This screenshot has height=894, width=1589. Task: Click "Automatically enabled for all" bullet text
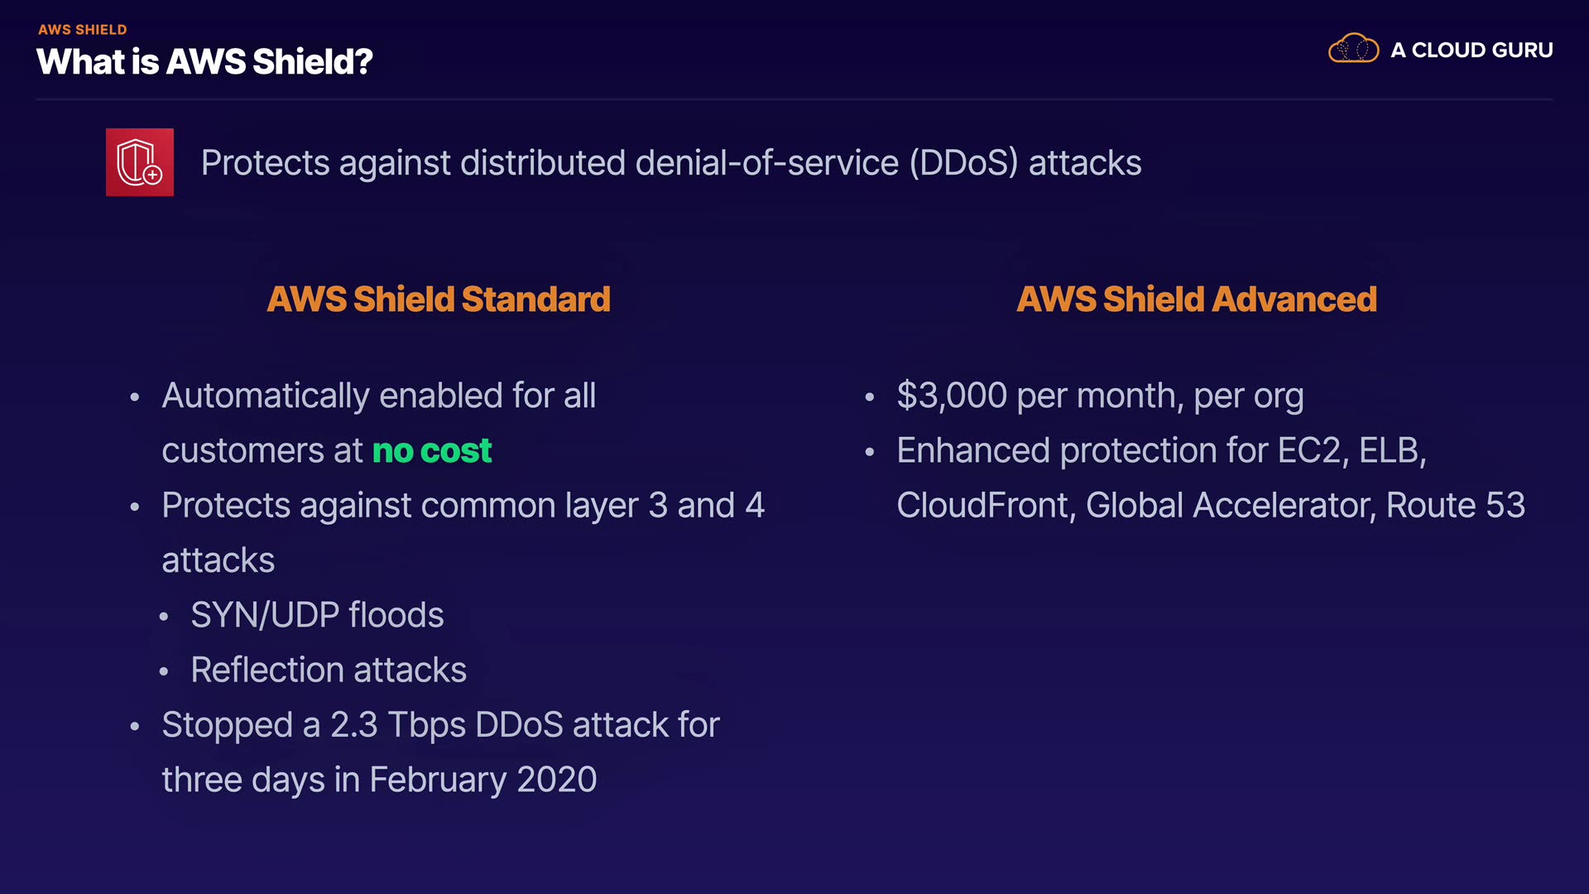point(378,396)
